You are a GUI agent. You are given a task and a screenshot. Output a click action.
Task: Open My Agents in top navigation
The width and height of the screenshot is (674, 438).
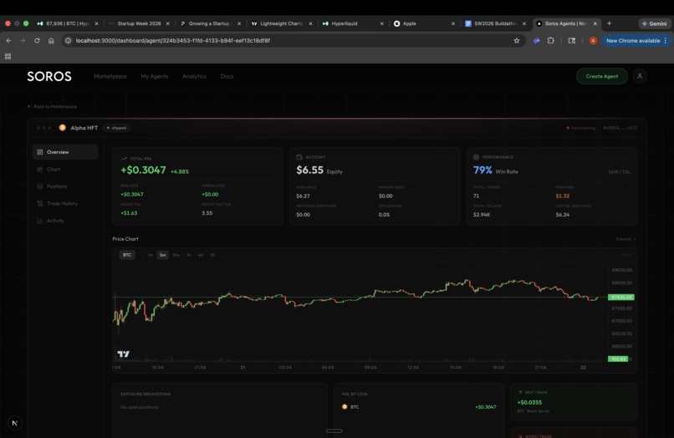tap(155, 76)
